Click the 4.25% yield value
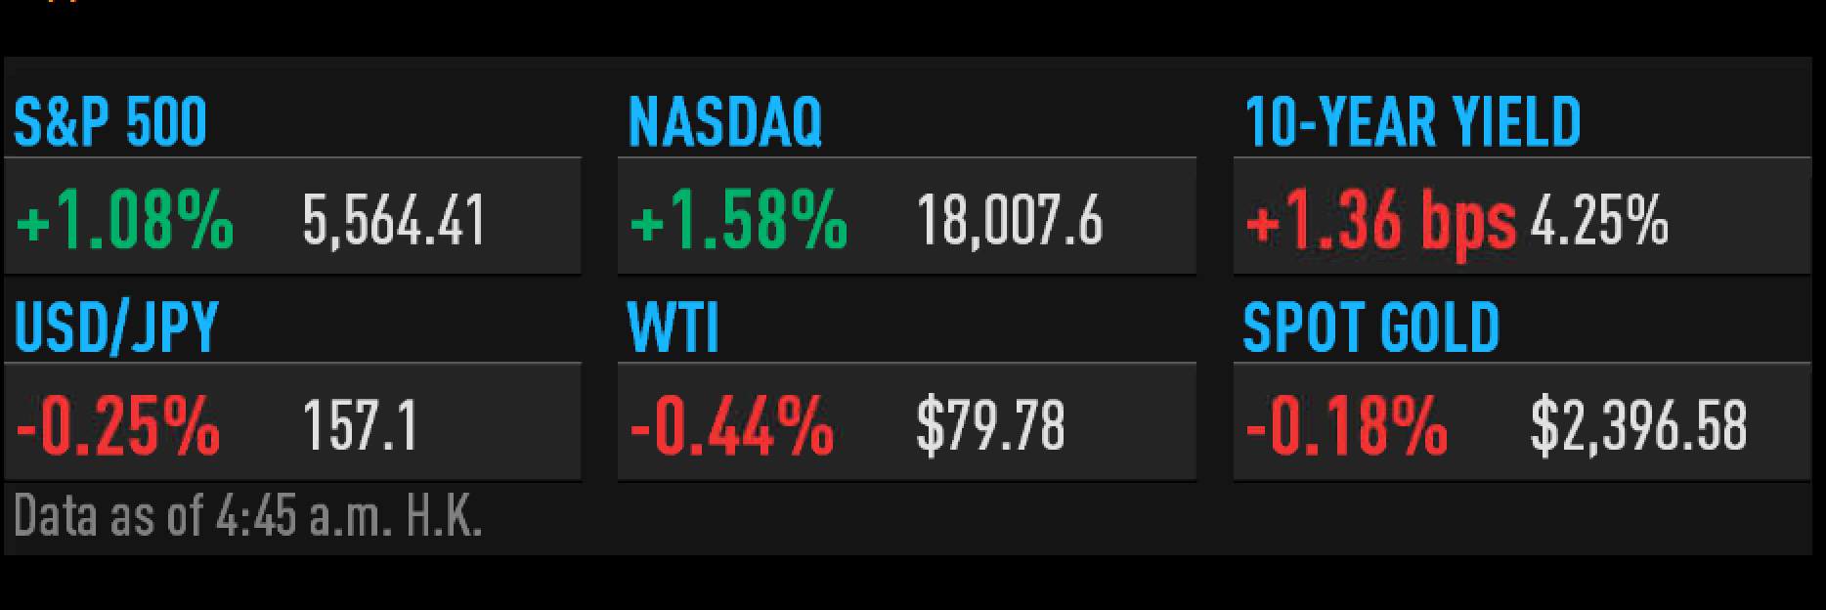Viewport: 1826px width, 610px height. (1599, 220)
